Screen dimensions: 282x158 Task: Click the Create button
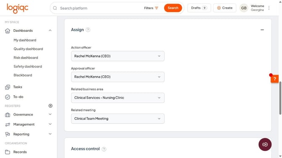[x=225, y=8]
